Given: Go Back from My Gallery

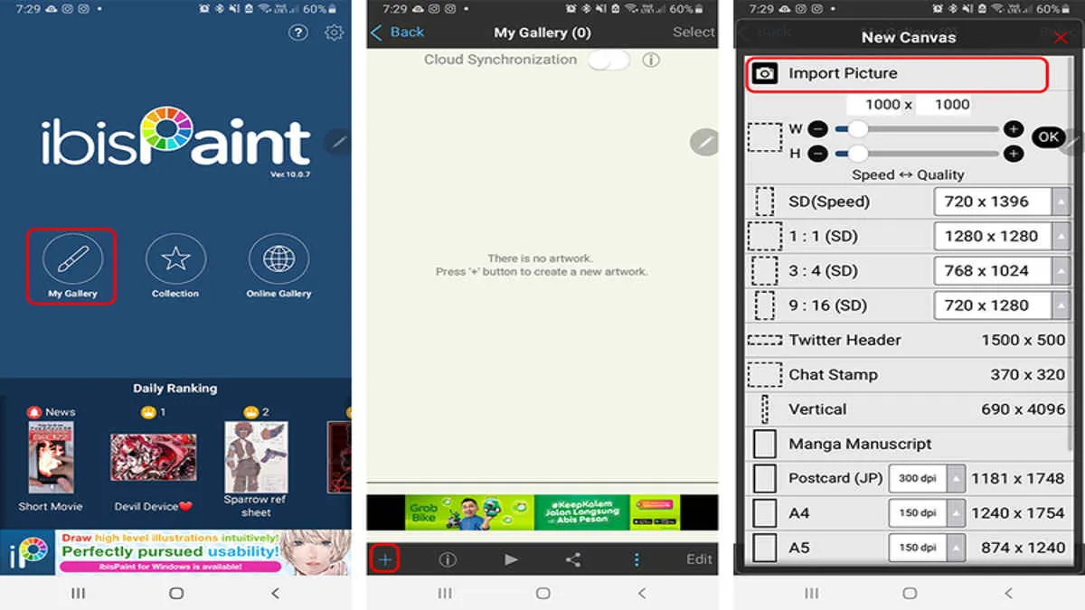Looking at the screenshot, I should (397, 32).
